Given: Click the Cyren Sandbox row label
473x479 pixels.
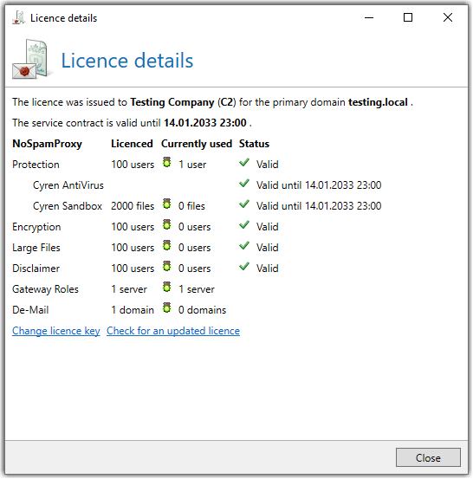Looking at the screenshot, I should pos(68,206).
